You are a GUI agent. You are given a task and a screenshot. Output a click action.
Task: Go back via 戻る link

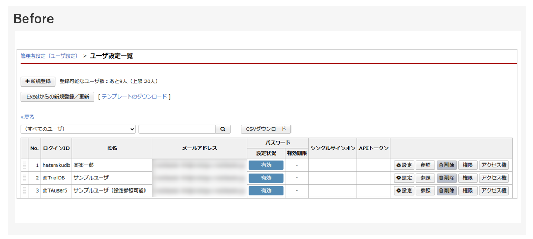point(27,117)
